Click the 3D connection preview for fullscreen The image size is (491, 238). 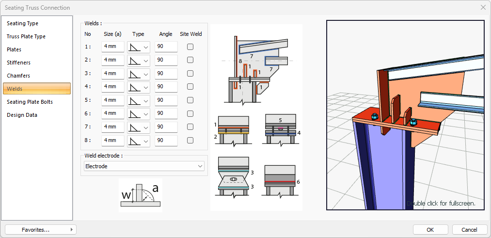click(405, 115)
